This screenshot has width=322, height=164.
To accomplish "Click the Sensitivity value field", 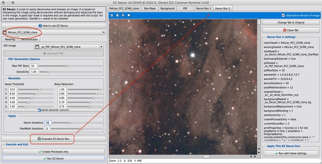I will [34, 72].
